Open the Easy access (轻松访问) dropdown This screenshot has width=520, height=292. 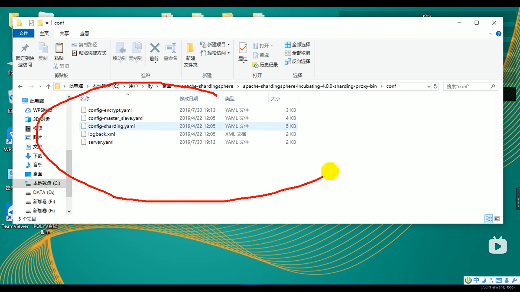pos(215,53)
